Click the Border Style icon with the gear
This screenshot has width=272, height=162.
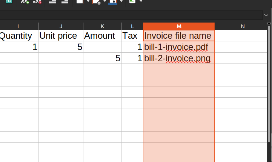pos(97,2)
